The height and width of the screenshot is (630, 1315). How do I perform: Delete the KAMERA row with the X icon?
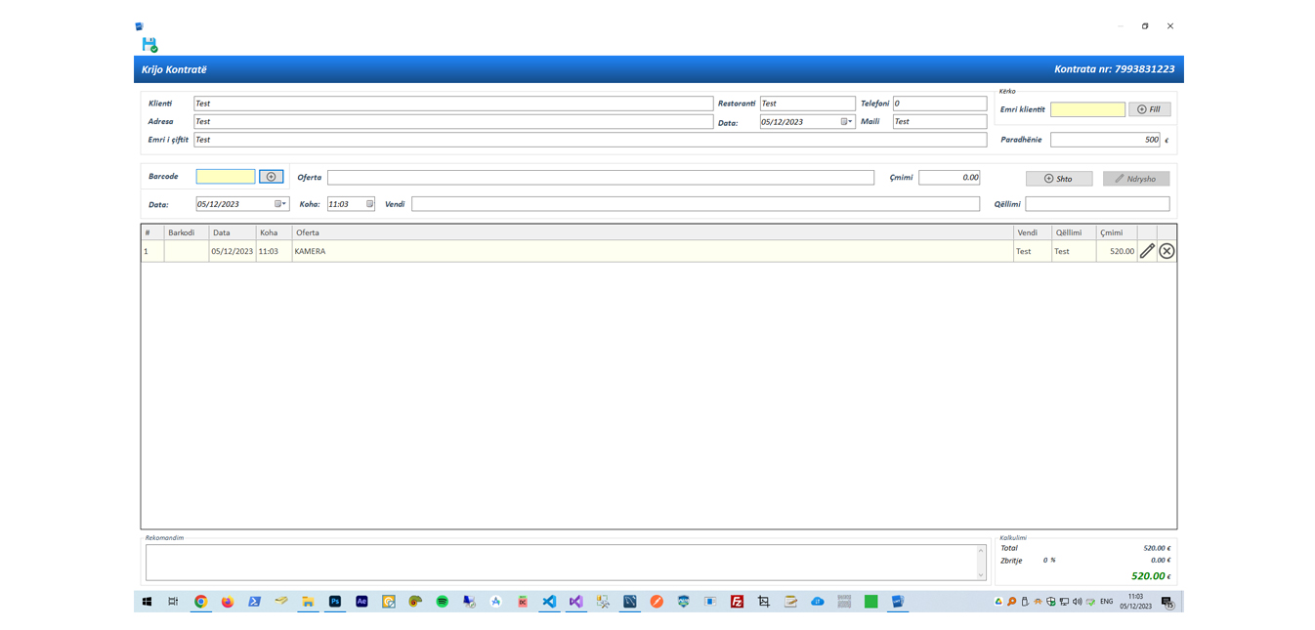pyautogui.click(x=1167, y=251)
